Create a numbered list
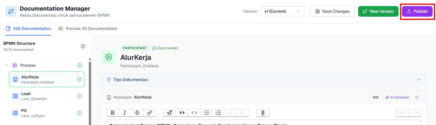This screenshot has width=436, height=125. pyautogui.click(x=218, y=113)
